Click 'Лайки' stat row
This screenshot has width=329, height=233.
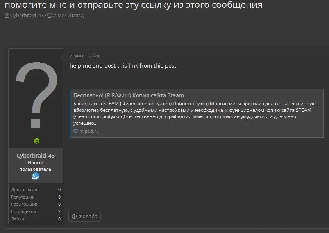click(x=36, y=219)
